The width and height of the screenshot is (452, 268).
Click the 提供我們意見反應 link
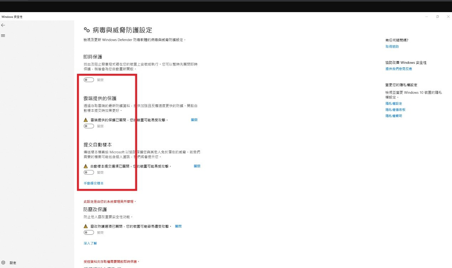399,69
